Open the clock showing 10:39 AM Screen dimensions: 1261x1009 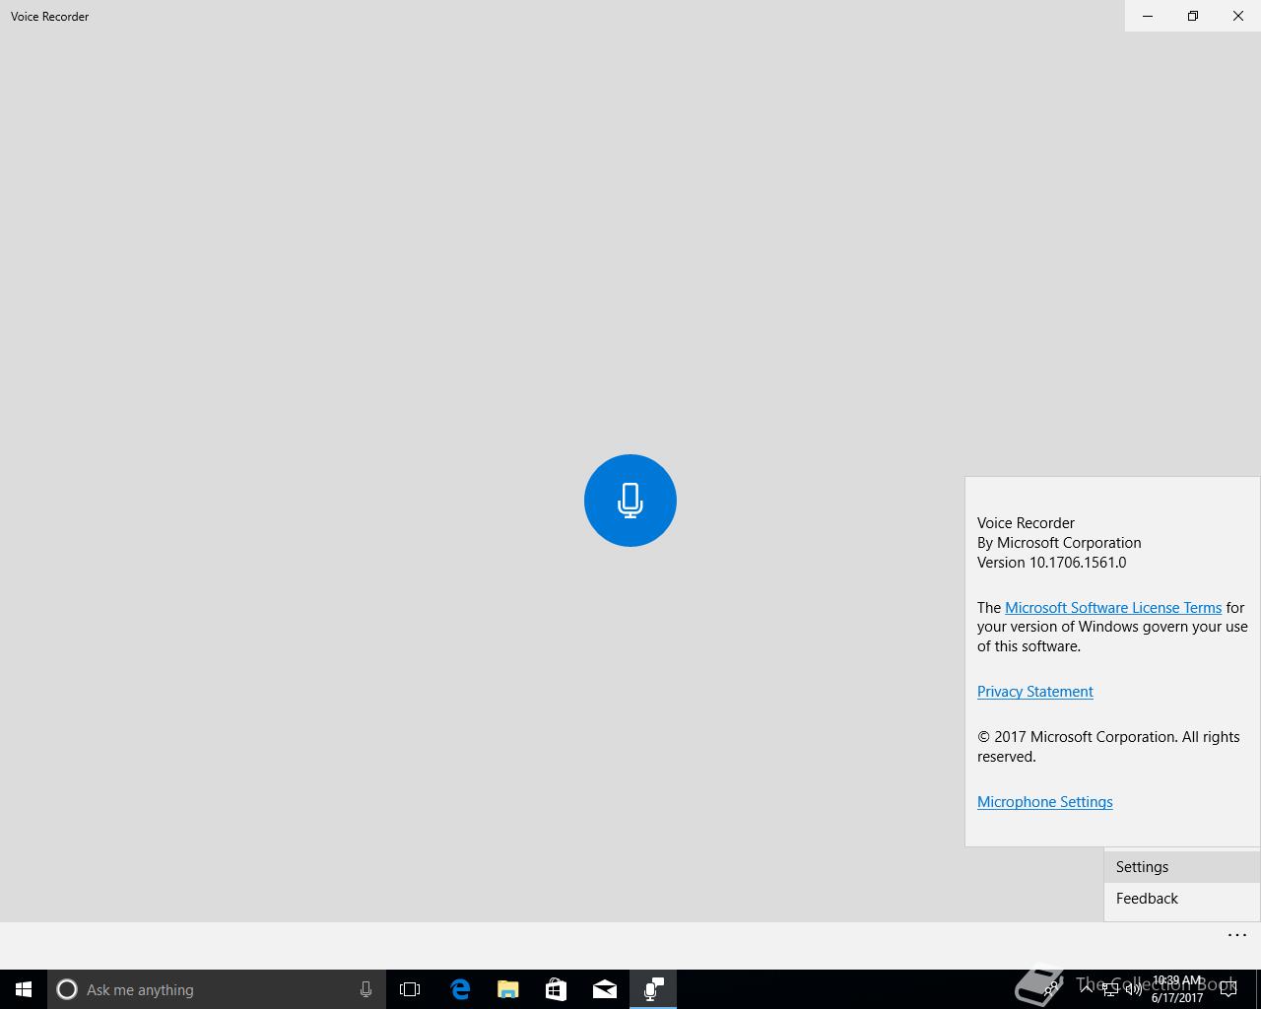click(x=1176, y=989)
